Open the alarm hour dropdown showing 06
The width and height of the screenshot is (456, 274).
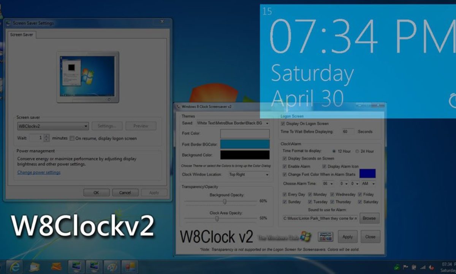coord(328,183)
